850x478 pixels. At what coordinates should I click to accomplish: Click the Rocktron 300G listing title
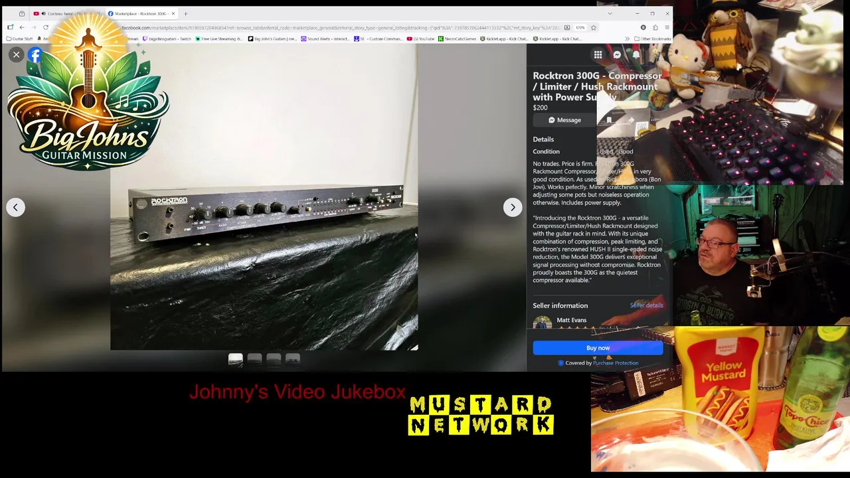(x=597, y=86)
